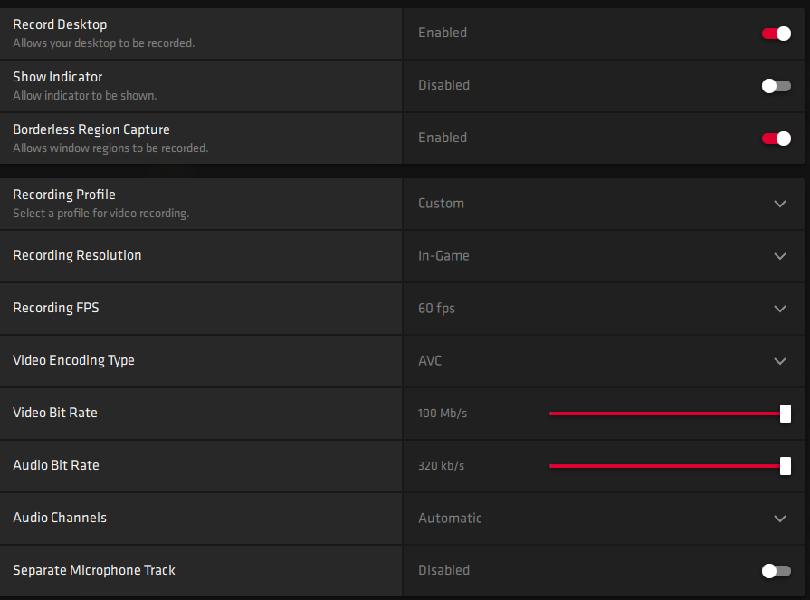This screenshot has width=810, height=600.
Task: Enable Separate Microphone Track toggle
Action: 776,570
